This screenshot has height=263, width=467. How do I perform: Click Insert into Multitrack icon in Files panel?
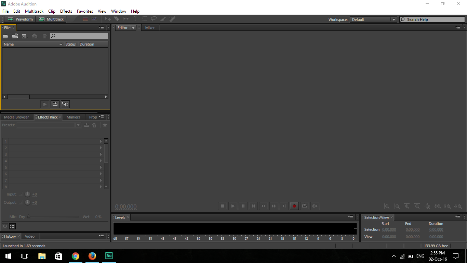point(35,36)
